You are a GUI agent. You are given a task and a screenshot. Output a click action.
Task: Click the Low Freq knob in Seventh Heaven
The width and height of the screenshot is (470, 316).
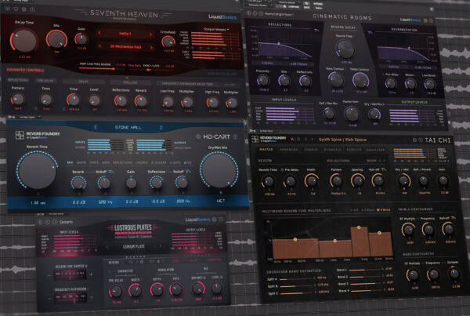[168, 103]
